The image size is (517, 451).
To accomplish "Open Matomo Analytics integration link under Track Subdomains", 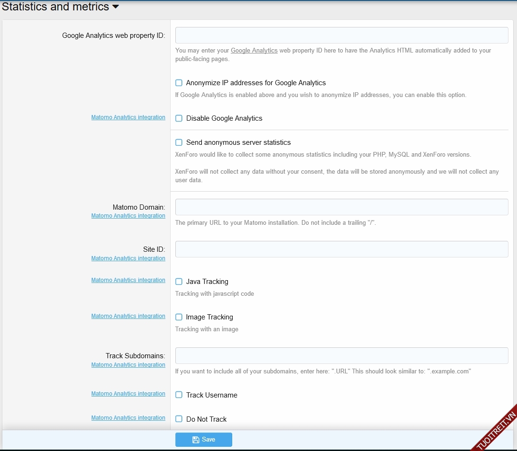I will (x=128, y=365).
